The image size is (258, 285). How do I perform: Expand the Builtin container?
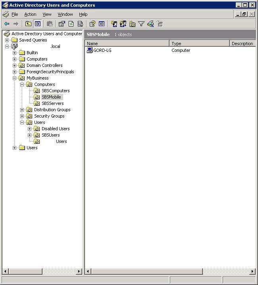14,53
